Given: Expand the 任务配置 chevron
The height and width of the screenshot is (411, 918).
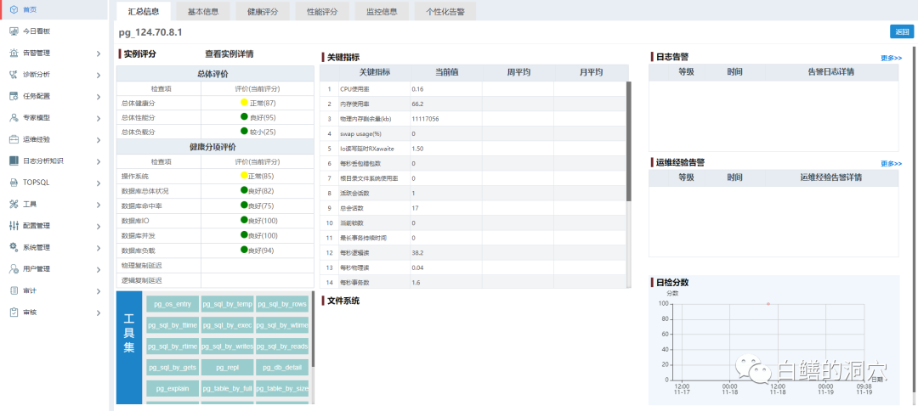Looking at the screenshot, I should pos(99,97).
